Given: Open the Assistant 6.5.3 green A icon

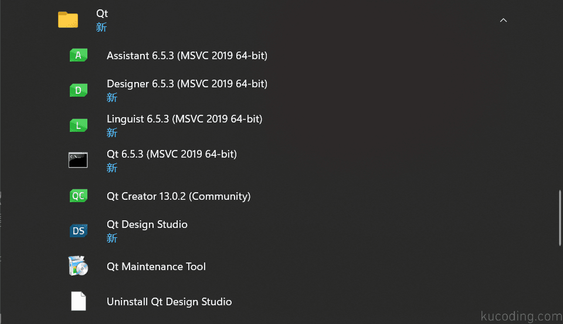Looking at the screenshot, I should [x=78, y=55].
